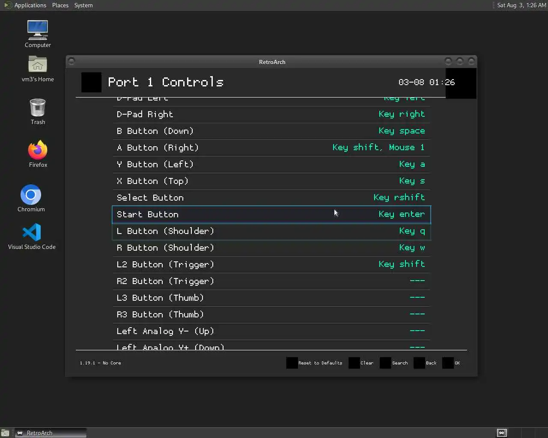The width and height of the screenshot is (548, 438).
Task: Select the D-Pad Right binding row
Action: (271, 114)
